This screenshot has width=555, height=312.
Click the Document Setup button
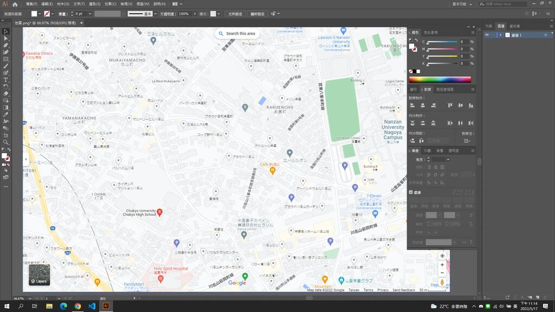[x=235, y=14]
